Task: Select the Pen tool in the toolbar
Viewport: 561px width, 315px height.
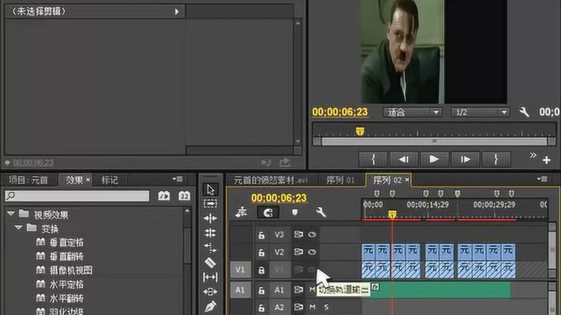Action: pos(211,306)
